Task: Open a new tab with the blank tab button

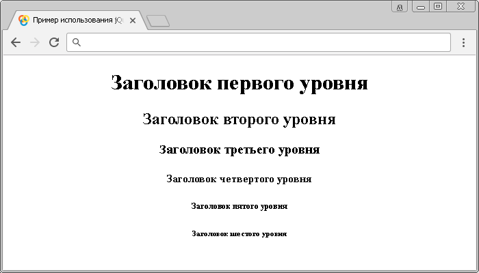Action: 158,21
